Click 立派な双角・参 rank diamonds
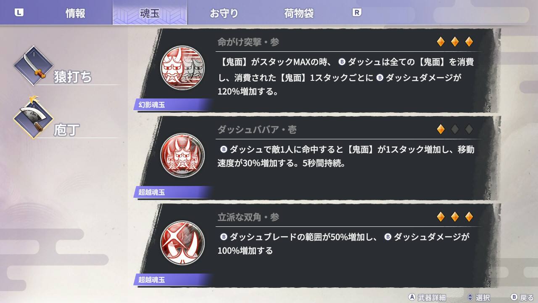This screenshot has width=538, height=303. pyautogui.click(x=455, y=217)
